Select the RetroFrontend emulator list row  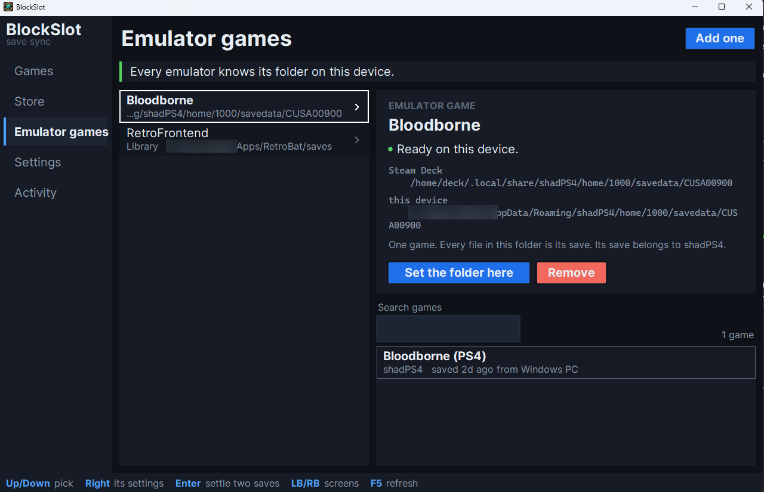[x=244, y=140]
